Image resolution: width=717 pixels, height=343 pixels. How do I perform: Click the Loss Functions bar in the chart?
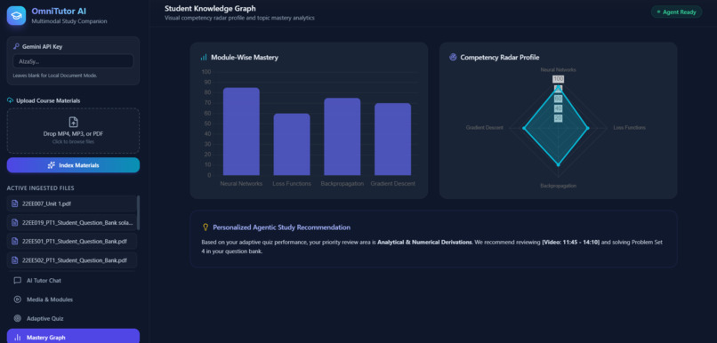pyautogui.click(x=292, y=144)
